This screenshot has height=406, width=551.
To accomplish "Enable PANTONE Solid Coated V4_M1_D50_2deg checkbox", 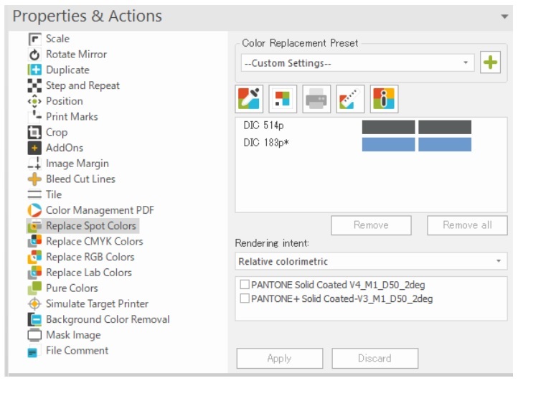I will point(245,284).
